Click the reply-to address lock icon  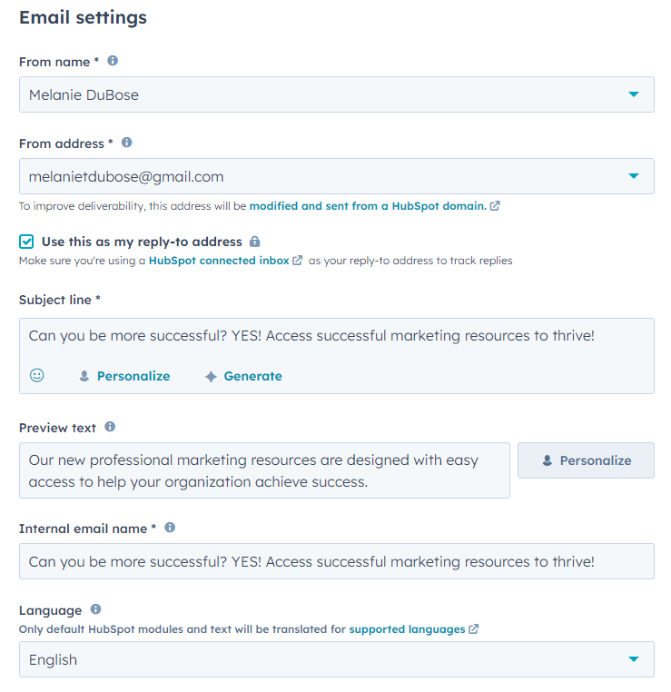(x=255, y=242)
